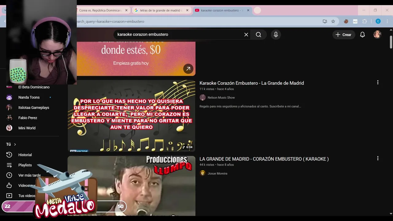
Task: Open the YouTube account avatar menu
Action: [x=377, y=35]
